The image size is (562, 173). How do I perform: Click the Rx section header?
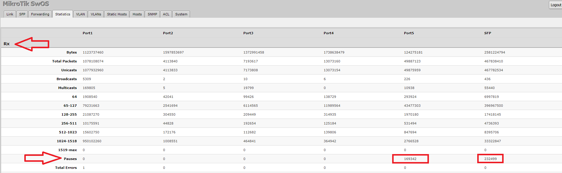(x=7, y=44)
